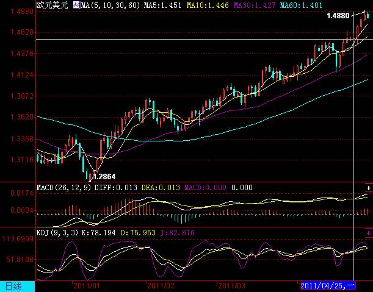The image size is (373, 292).
Task: Click the DEA:0.013 value
Action: (x=161, y=188)
